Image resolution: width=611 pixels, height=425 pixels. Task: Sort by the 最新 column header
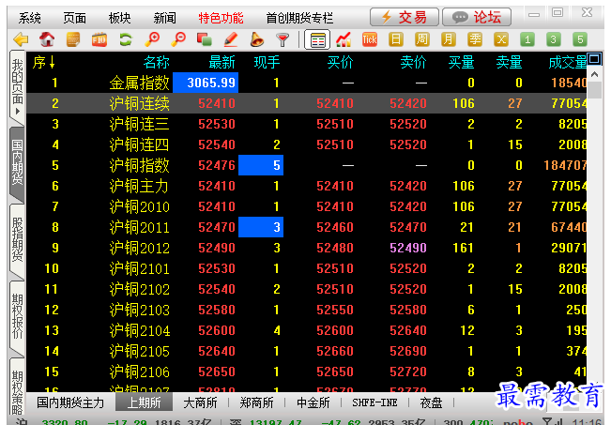[221, 62]
